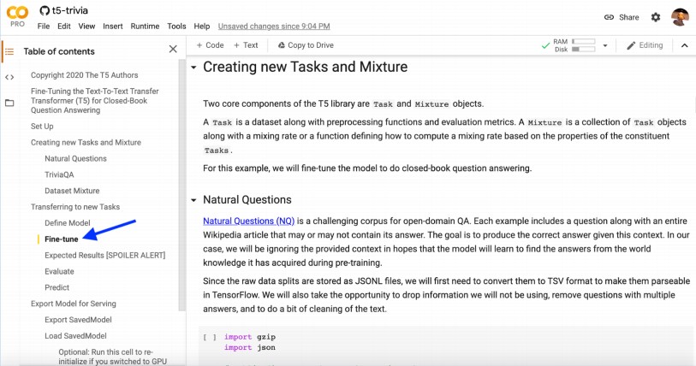Open the settings gear icon
Screen dimensions: 696x366
pyautogui.click(x=655, y=17)
